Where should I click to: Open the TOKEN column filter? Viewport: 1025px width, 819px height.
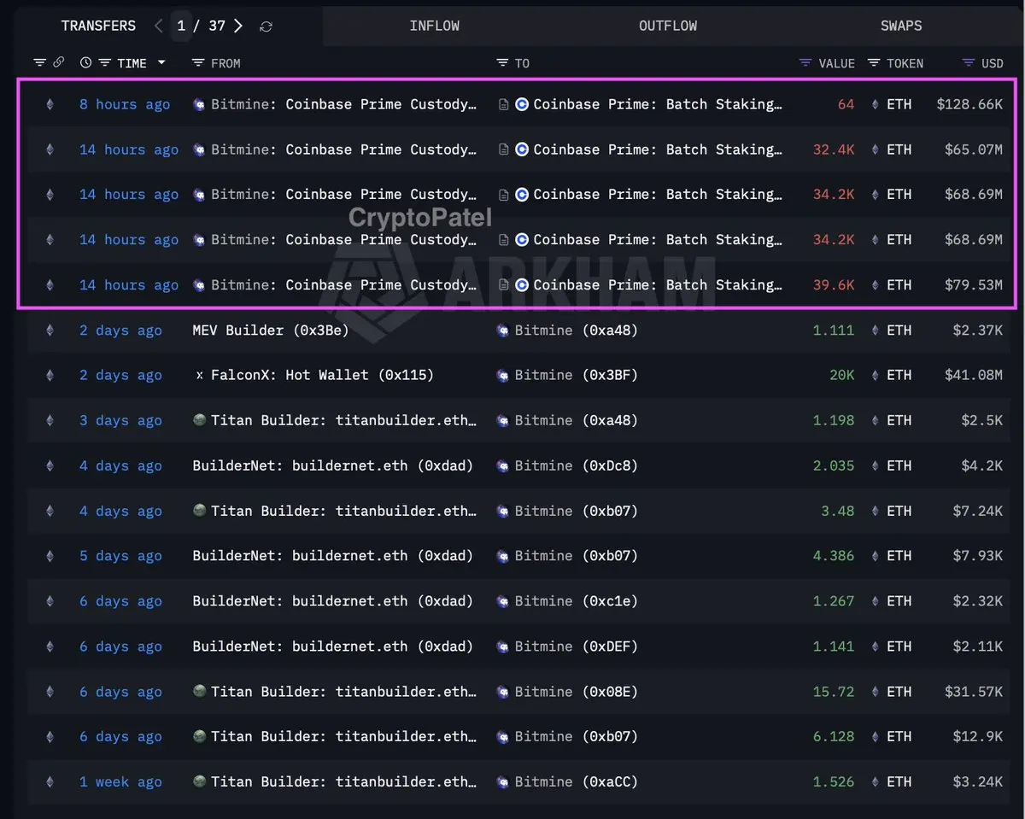[874, 63]
